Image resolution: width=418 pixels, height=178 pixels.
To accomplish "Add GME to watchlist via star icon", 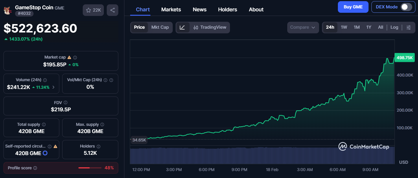I will 89,10.
